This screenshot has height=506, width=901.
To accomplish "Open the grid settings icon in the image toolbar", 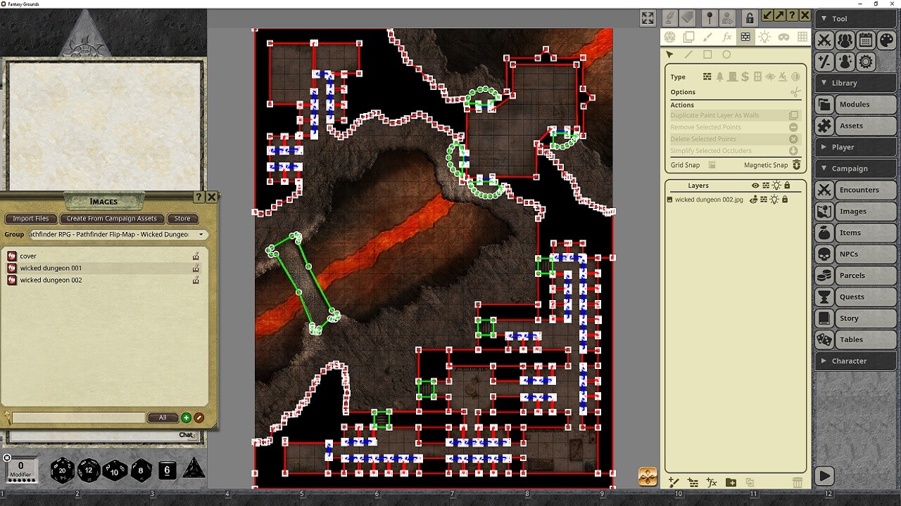I will (803, 37).
